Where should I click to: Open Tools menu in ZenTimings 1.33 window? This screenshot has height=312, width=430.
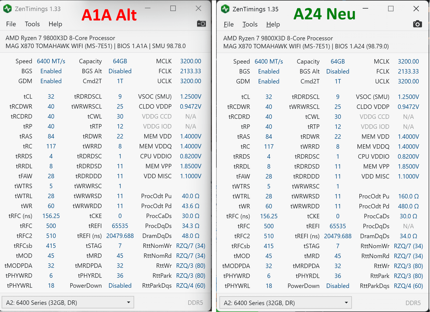pos(32,24)
